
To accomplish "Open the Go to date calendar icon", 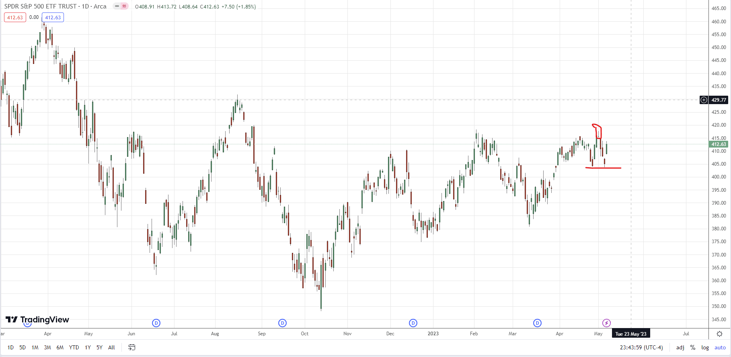I will point(131,347).
